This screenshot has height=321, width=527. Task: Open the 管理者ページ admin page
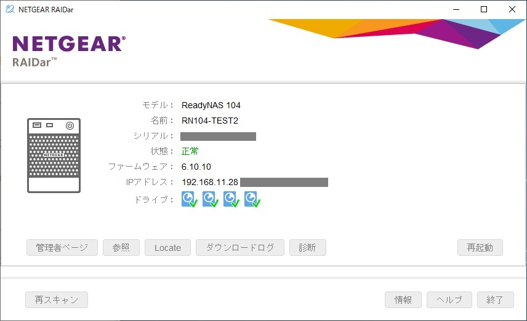[62, 247]
